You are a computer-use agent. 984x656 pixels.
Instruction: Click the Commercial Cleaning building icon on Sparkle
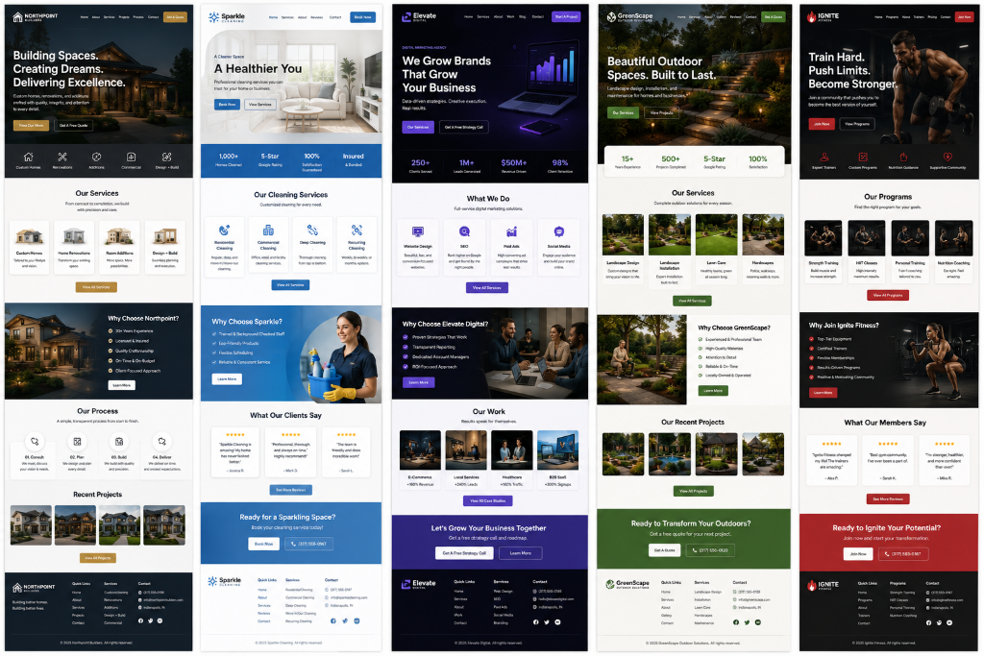pyautogui.click(x=268, y=231)
